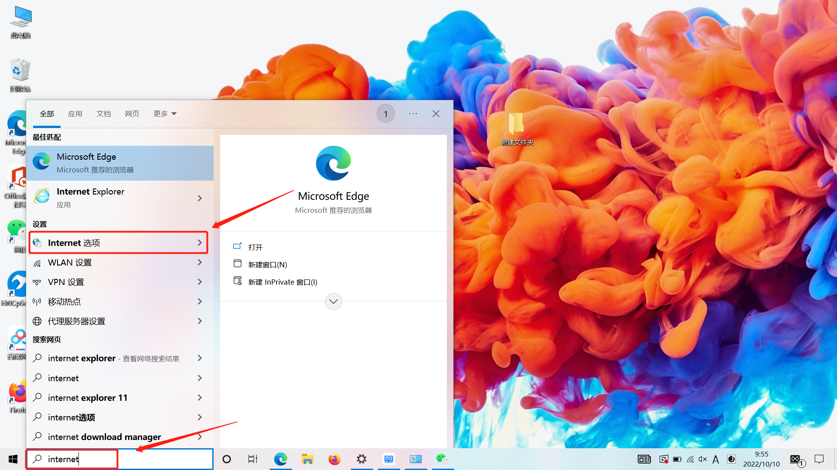
Task: Select Internet 选项 settings result
Action: 118,243
